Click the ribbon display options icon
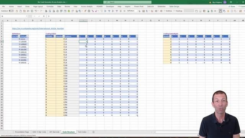245x138 pixels. click(x=231, y=2)
